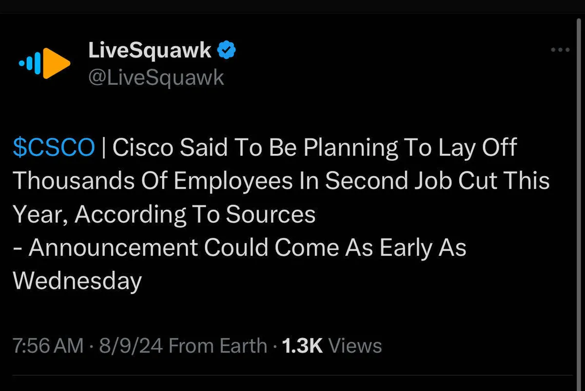585x391 pixels.
Task: Click the word "Wednesday" in the post
Action: [77, 281]
